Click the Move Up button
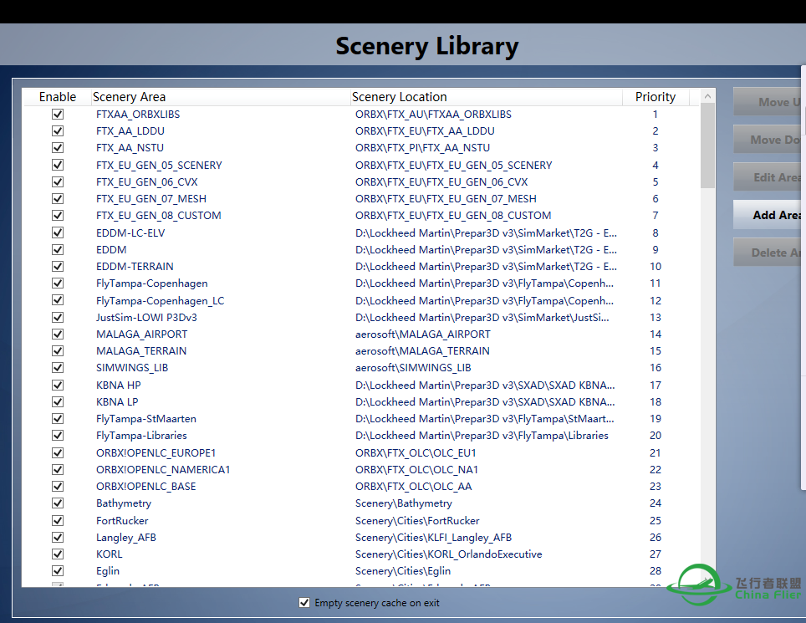 [769, 102]
